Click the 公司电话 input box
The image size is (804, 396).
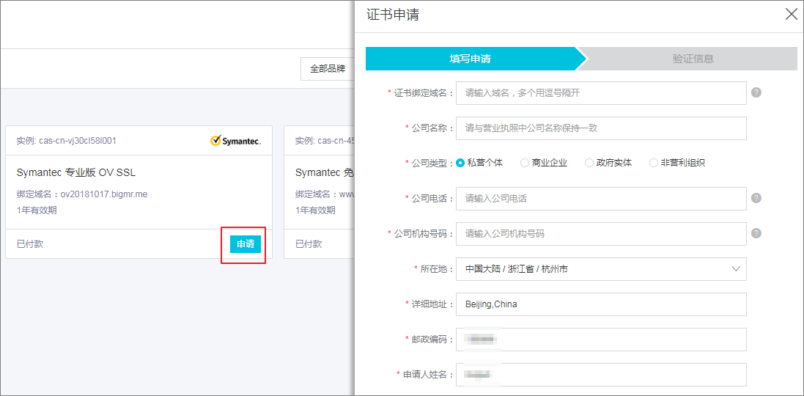(600, 198)
